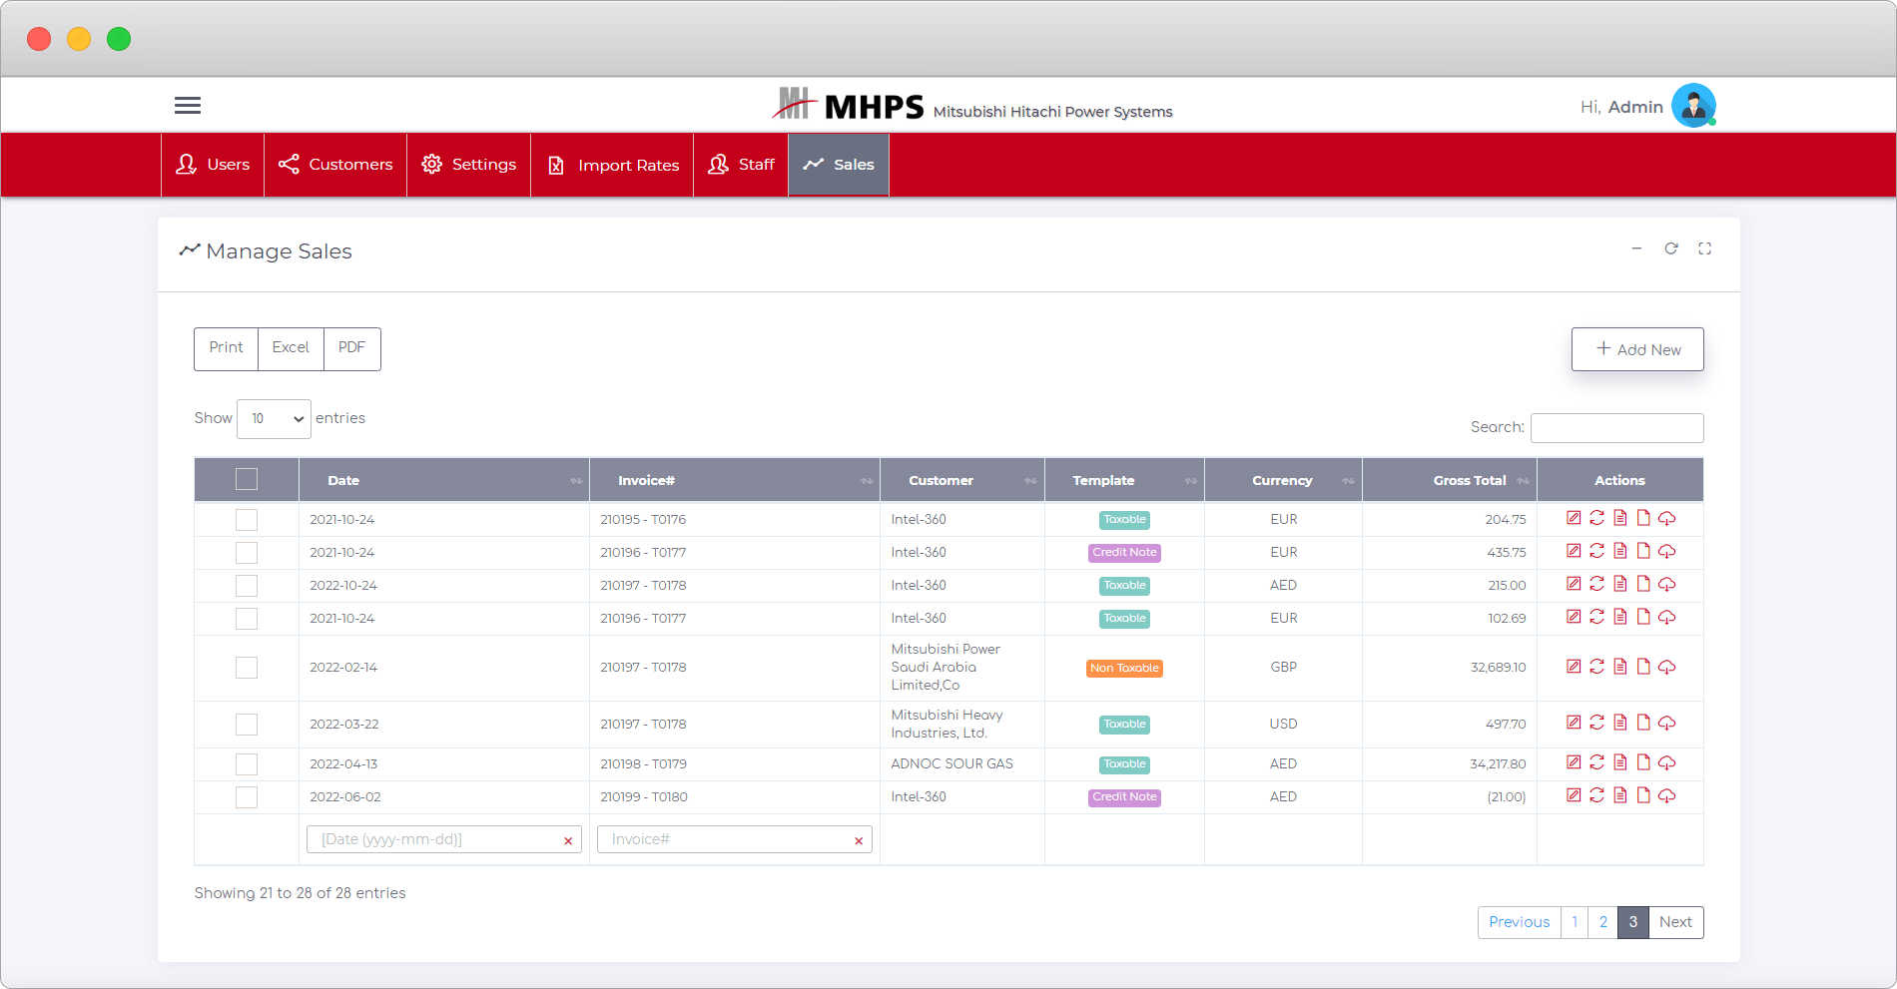Check the row dated 2022-06-02
The width and height of the screenshot is (1897, 989).
(247, 797)
